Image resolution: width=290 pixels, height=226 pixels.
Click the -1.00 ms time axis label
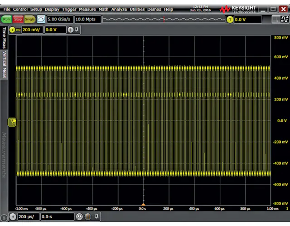click(x=21, y=209)
